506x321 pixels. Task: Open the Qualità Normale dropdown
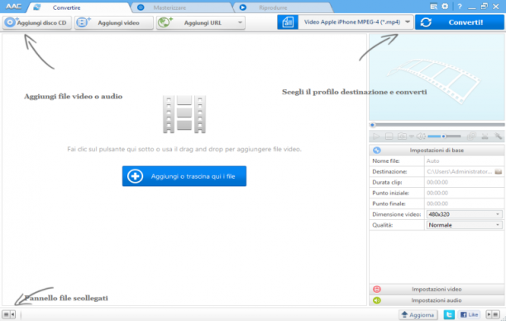[x=464, y=225]
